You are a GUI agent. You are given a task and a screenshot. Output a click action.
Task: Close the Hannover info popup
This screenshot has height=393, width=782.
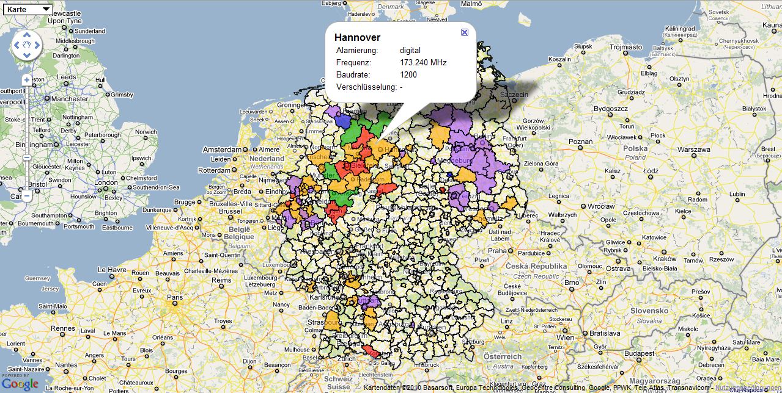tap(465, 32)
